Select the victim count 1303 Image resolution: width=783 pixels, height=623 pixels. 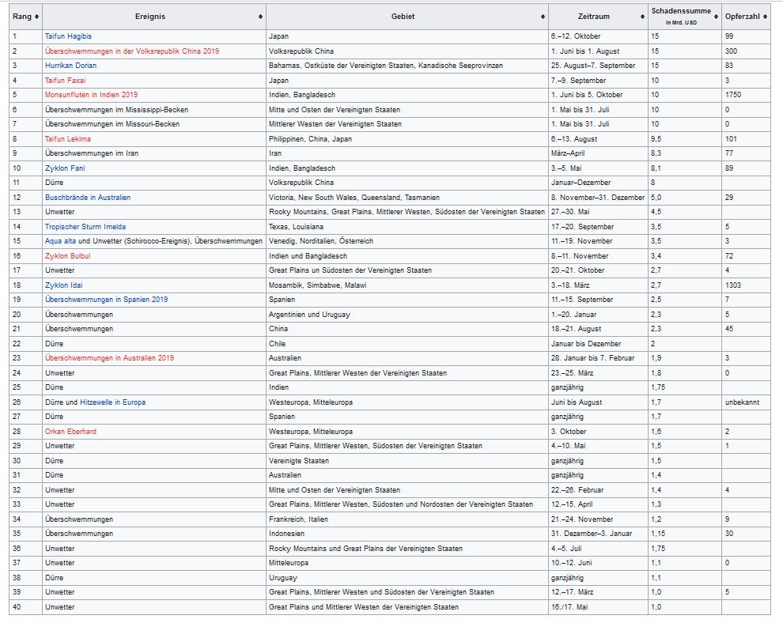coord(733,285)
